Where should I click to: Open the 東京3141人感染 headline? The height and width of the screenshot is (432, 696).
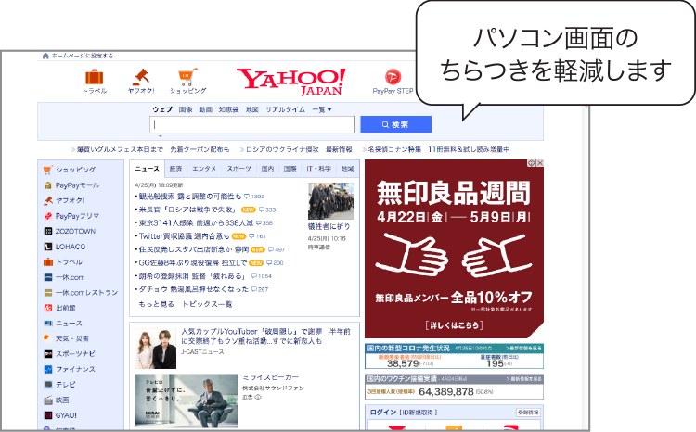[x=196, y=223]
